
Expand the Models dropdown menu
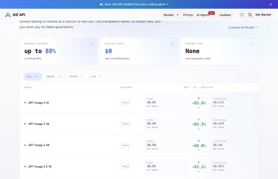[171, 15]
